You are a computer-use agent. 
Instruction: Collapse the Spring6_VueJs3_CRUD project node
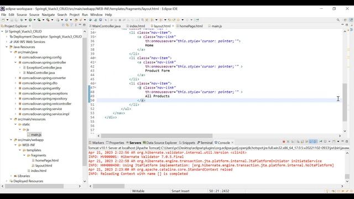[x=2, y=32]
